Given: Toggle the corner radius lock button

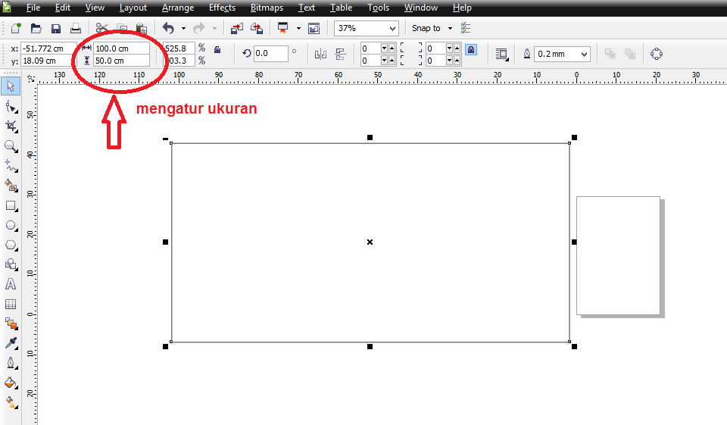Looking at the screenshot, I should click(x=470, y=50).
